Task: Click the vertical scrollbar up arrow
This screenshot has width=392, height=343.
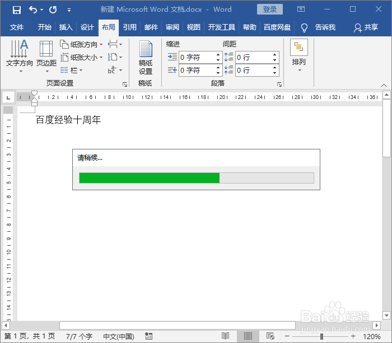Action: [386, 95]
